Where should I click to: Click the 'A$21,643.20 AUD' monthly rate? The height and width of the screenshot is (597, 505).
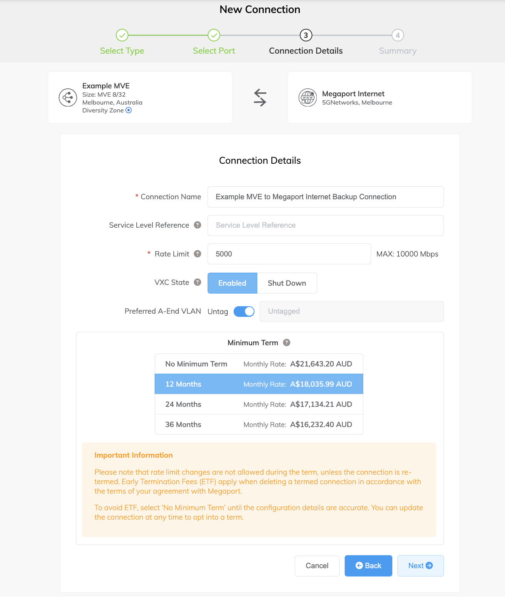tap(321, 364)
